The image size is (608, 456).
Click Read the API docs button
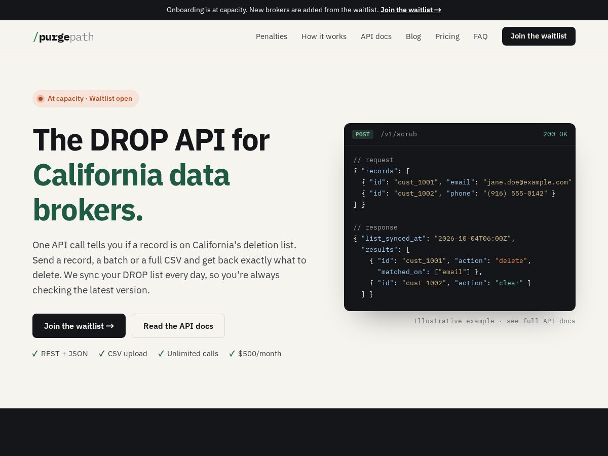178,326
